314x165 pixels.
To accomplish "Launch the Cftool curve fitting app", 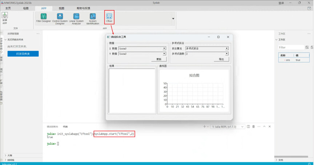I will pyautogui.click(x=109, y=17).
